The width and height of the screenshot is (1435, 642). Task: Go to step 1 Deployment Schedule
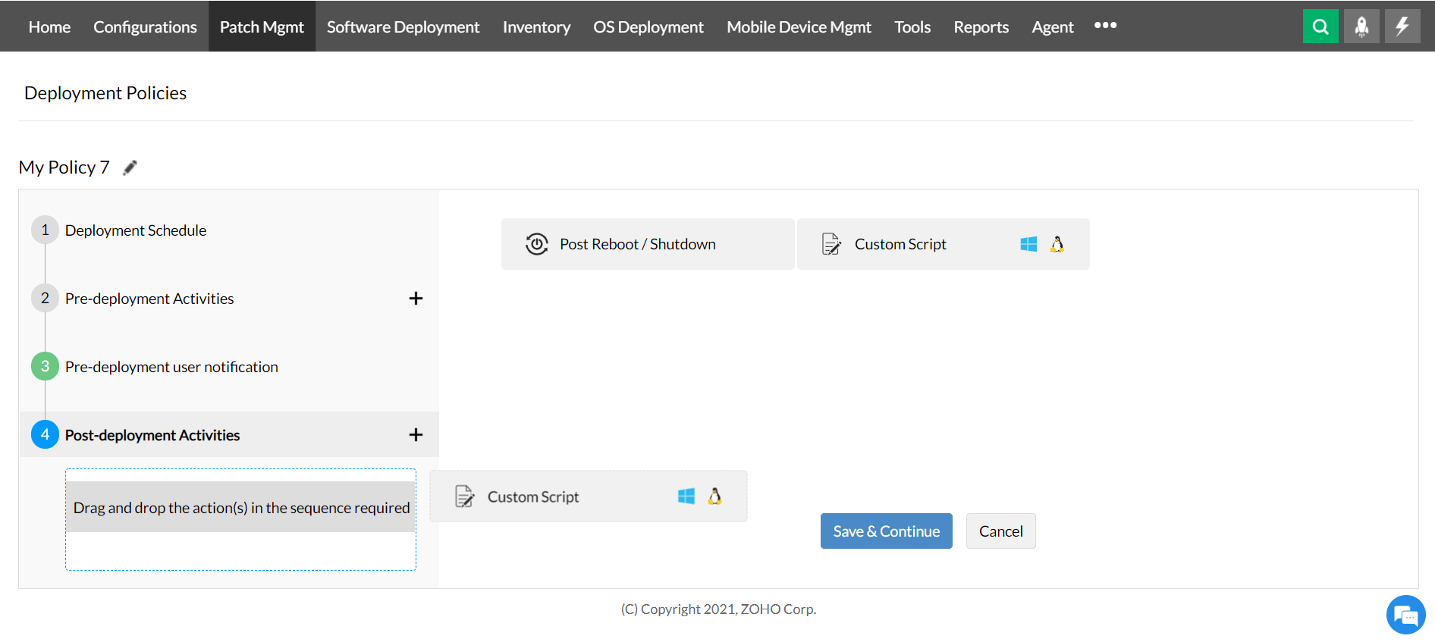click(136, 230)
